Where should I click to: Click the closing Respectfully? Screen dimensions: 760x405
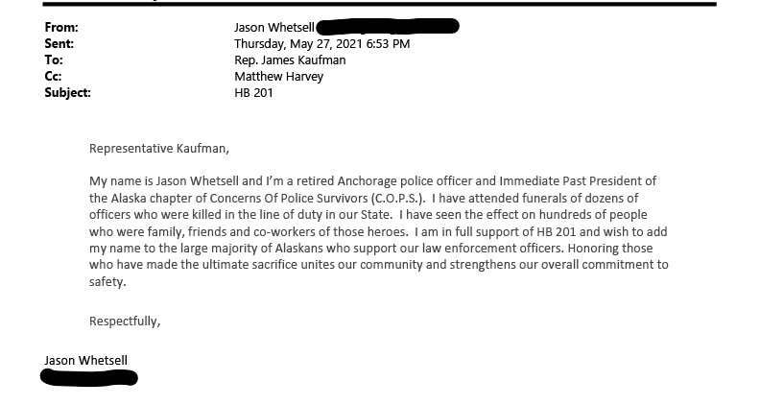point(125,322)
